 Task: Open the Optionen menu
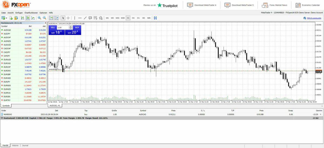click(43, 13)
